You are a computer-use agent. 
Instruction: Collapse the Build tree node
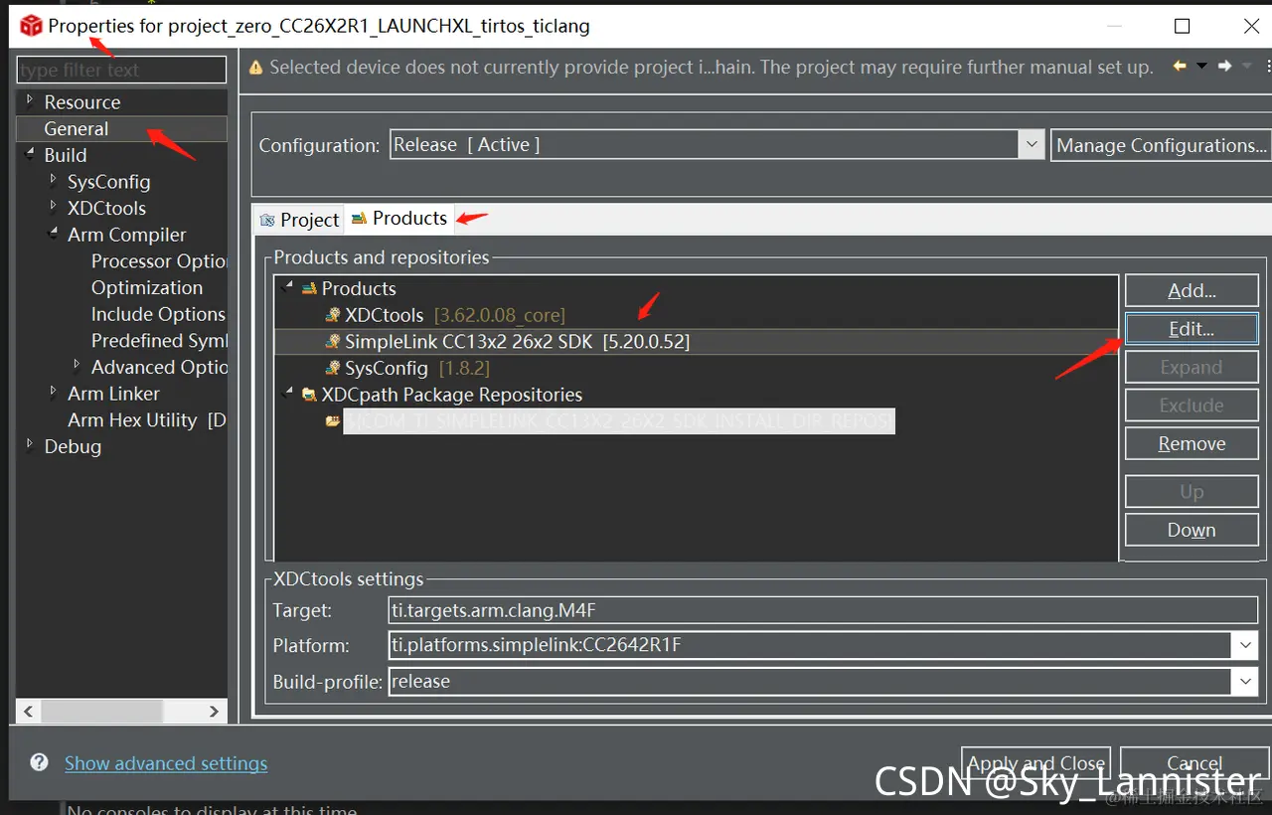(30, 154)
